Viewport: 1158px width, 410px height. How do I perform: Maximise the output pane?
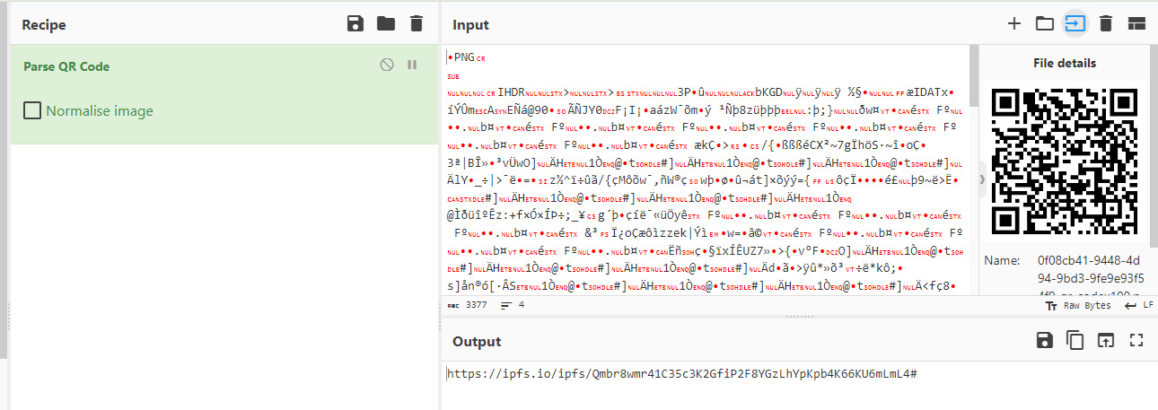[1136, 341]
